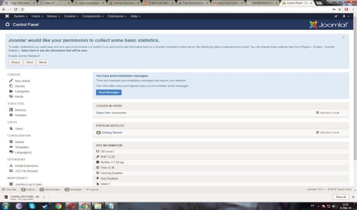The image size is (357, 210).
Task: Click the "Gzip Disabled" site info row
Action: point(221,178)
